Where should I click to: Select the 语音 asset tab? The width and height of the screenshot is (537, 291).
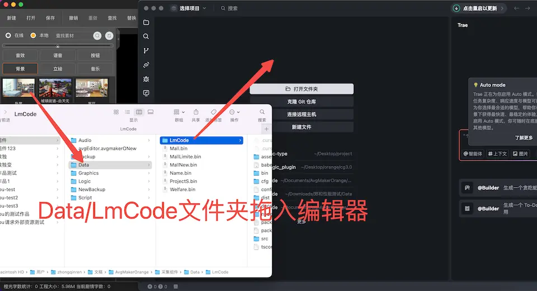(x=58, y=55)
